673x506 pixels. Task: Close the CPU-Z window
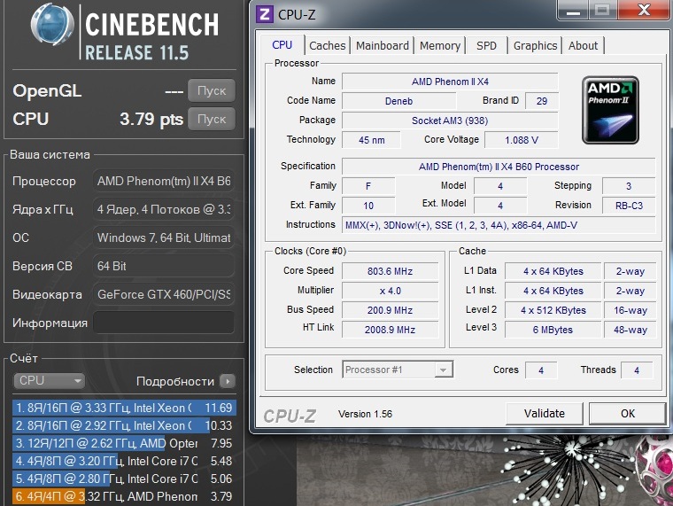[645, 10]
